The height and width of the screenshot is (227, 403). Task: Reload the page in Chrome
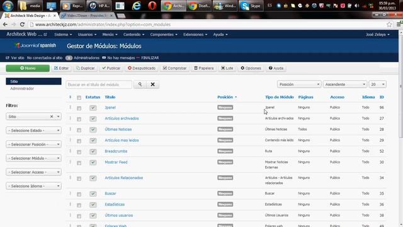coord(22,25)
